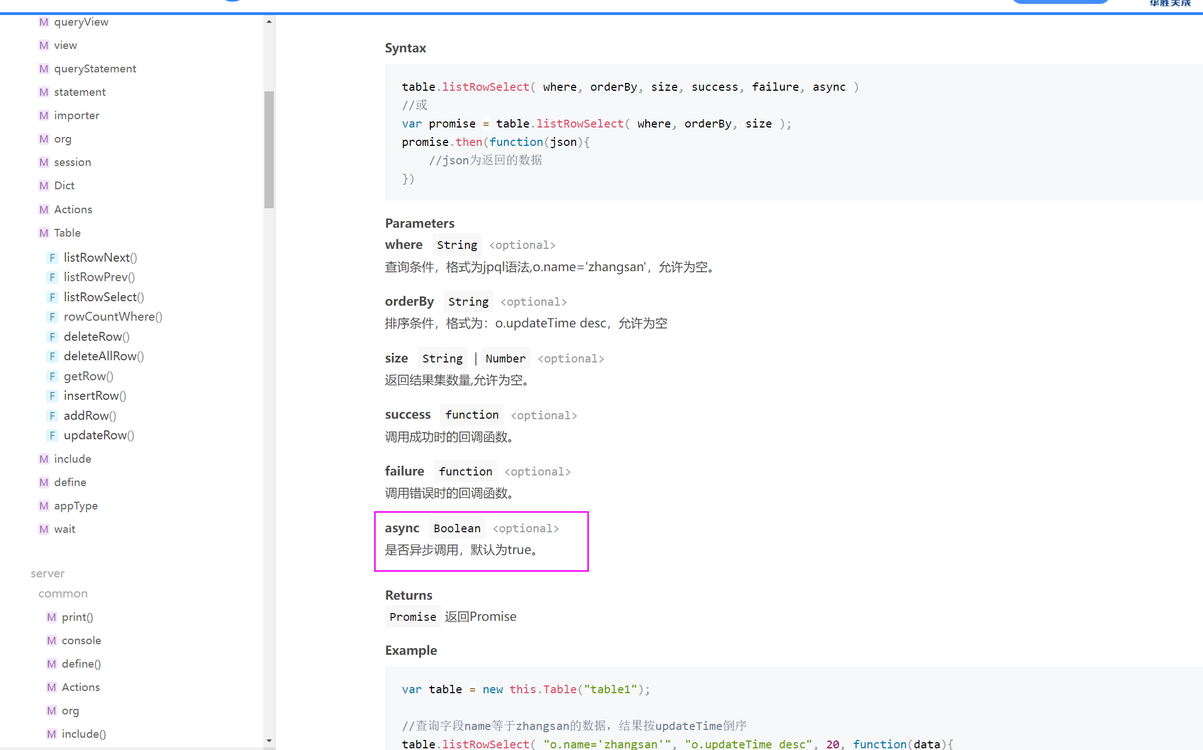Image resolution: width=1203 pixels, height=750 pixels.
Task: Click the M icon beside wait
Action: click(43, 530)
